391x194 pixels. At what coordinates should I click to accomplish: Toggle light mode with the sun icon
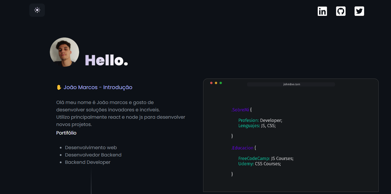[37, 10]
